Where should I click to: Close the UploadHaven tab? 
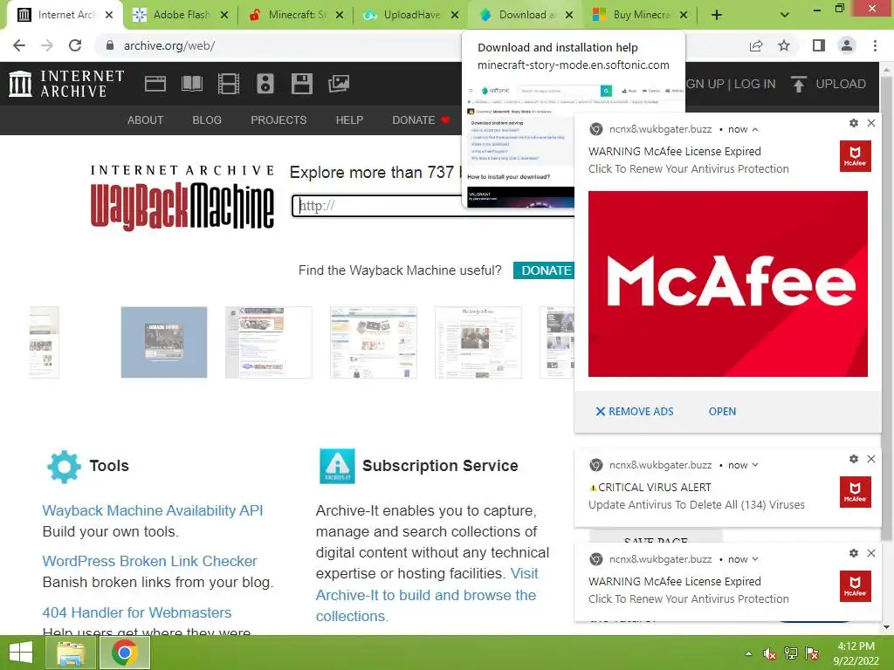point(454,15)
